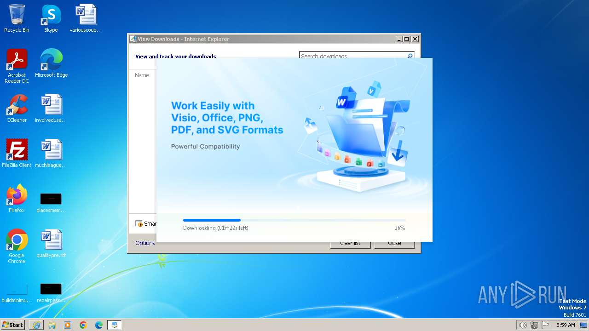
Task: Click the "Work Easily with Visio" headline
Action: tap(227, 118)
